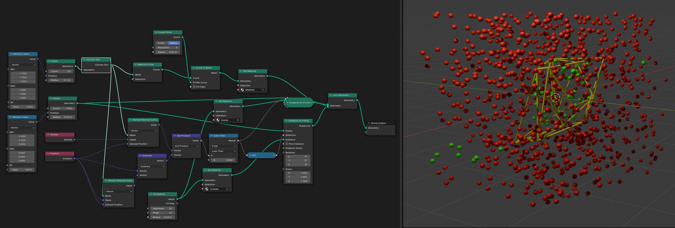Click the Geometry input socket of Group Output

point(366,128)
